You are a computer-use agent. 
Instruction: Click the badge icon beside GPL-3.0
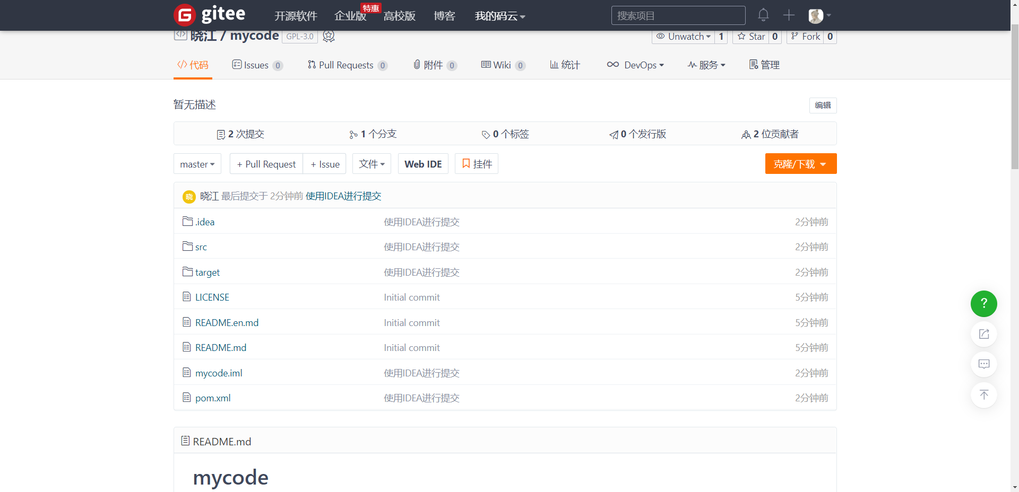329,36
